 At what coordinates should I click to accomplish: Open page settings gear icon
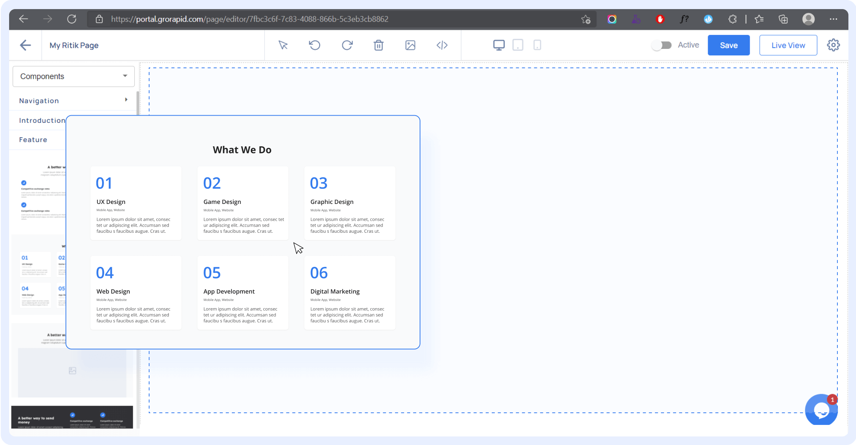coord(833,45)
